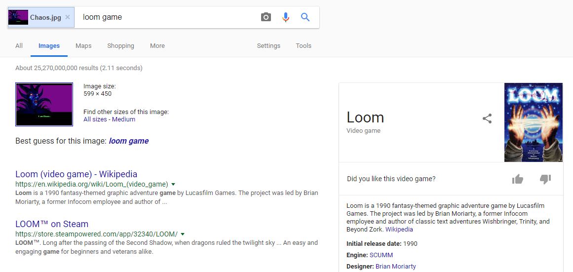Remove the Chaos.jpg image chip
Screen dimensions: 573x272
[68, 17]
